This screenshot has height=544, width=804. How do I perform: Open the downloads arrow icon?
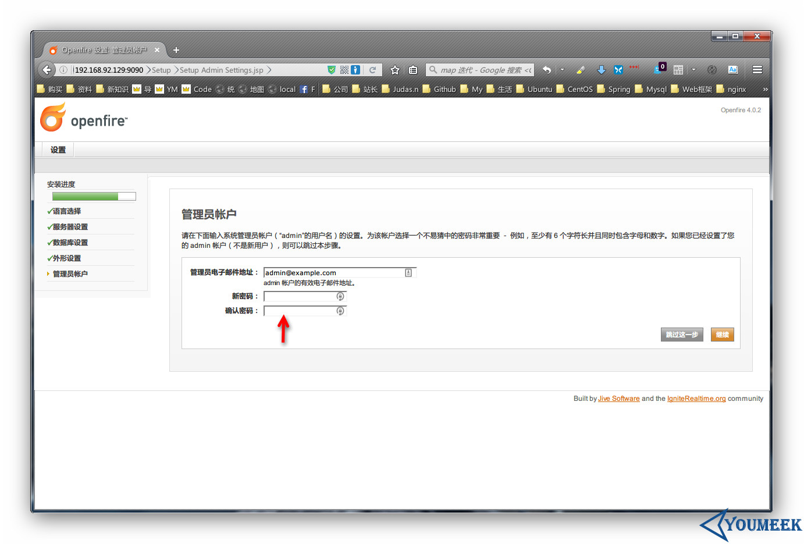[x=601, y=70]
